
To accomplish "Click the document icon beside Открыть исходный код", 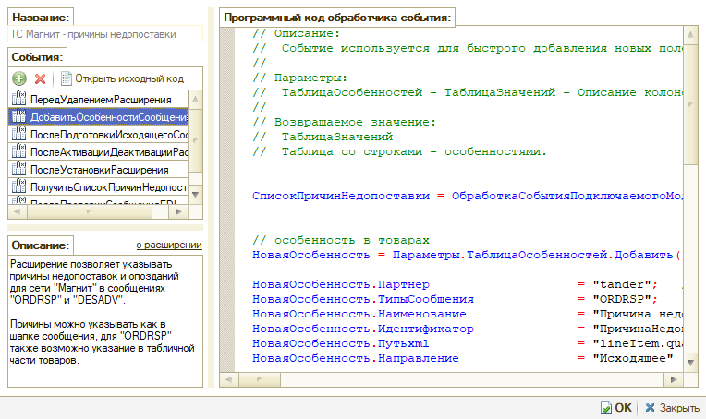I will tap(66, 79).
